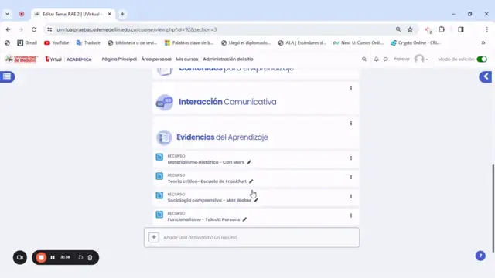495x278 pixels.
Task: Open the messages chat bubble icon
Action: coord(385,59)
